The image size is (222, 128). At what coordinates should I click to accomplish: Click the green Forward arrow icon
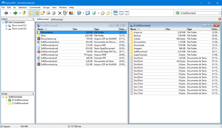[15, 13]
